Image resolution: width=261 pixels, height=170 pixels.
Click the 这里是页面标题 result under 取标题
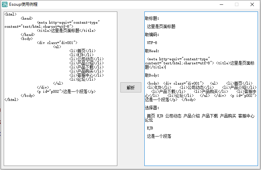click(x=161, y=26)
